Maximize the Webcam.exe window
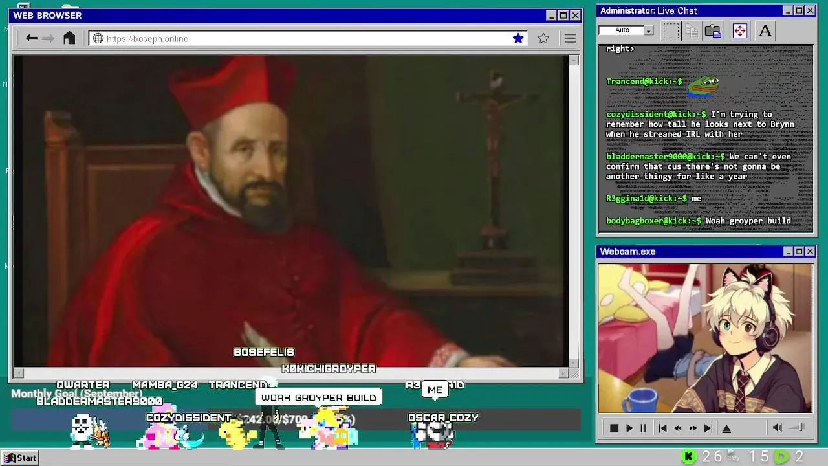Screen dimensions: 828x466 coord(799,251)
